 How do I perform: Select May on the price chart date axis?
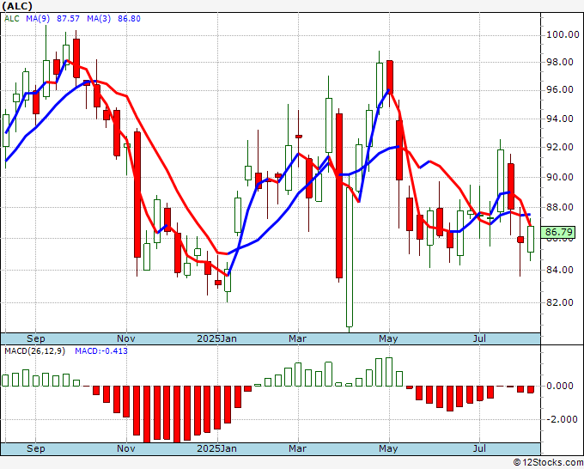pos(388,339)
